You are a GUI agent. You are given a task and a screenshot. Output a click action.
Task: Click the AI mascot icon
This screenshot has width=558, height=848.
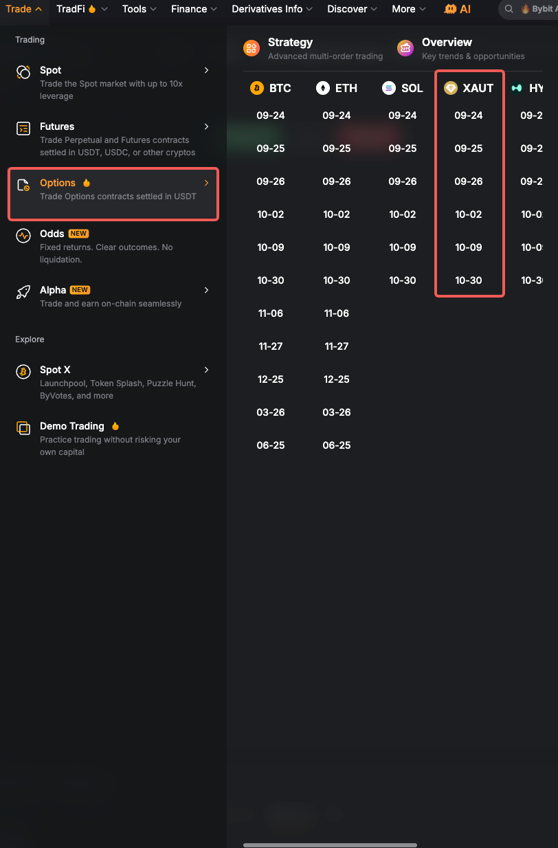450,9
